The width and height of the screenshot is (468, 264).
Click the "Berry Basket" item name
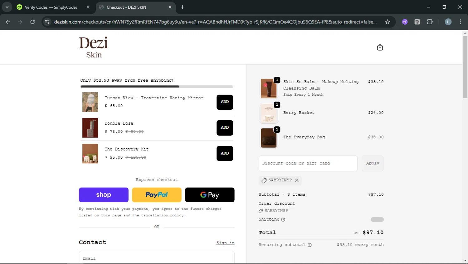299,113
